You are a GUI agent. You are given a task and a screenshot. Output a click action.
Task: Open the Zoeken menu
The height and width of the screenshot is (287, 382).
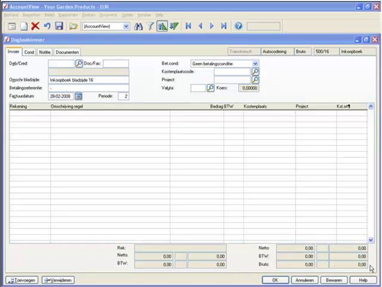[88, 15]
